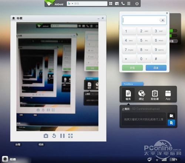Tap the hash key on the keypad
Viewport: 185px width, 163px height.
point(159,59)
